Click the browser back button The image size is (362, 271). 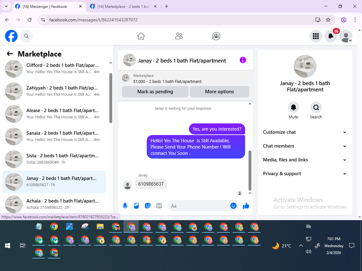coord(7,20)
